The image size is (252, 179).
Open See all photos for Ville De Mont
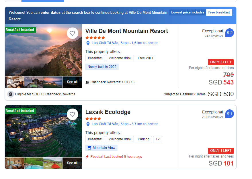[x=72, y=82]
